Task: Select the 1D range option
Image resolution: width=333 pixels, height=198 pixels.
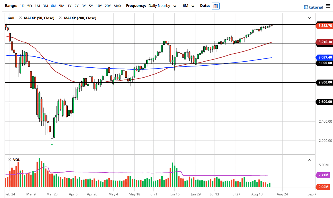Action: pos(22,6)
